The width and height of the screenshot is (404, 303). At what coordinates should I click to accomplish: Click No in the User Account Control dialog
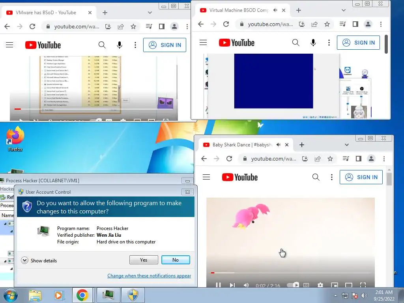tap(176, 260)
